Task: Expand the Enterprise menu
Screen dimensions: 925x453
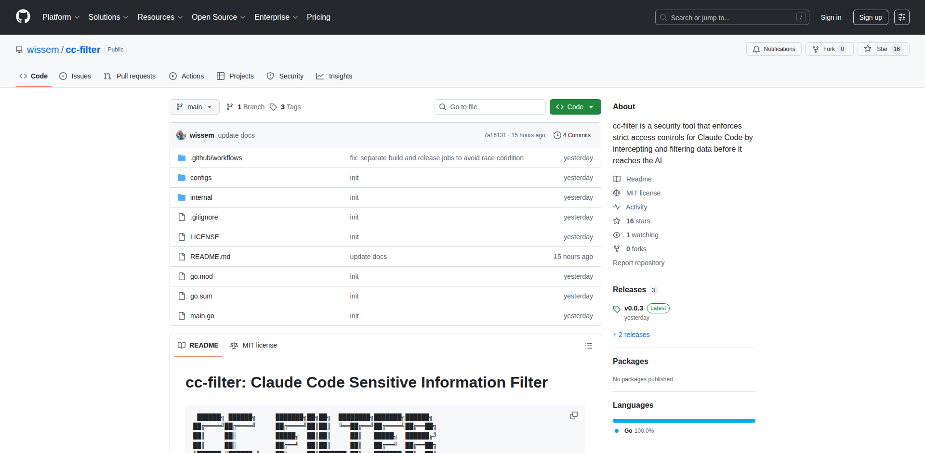Action: click(x=276, y=17)
